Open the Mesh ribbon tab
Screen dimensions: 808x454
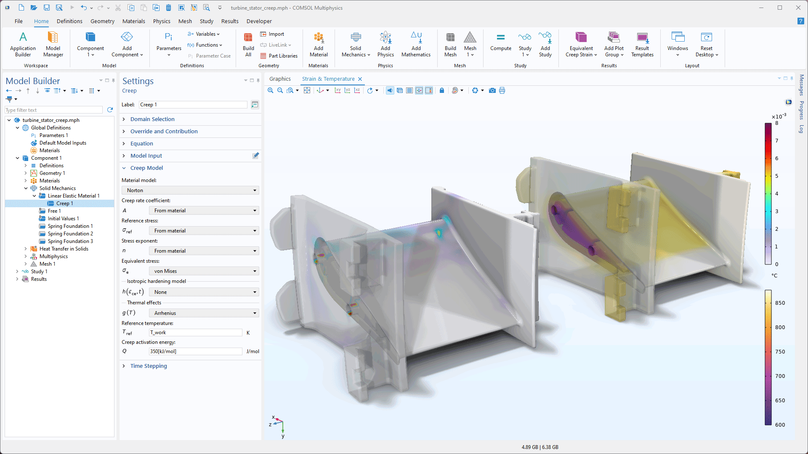coord(185,21)
